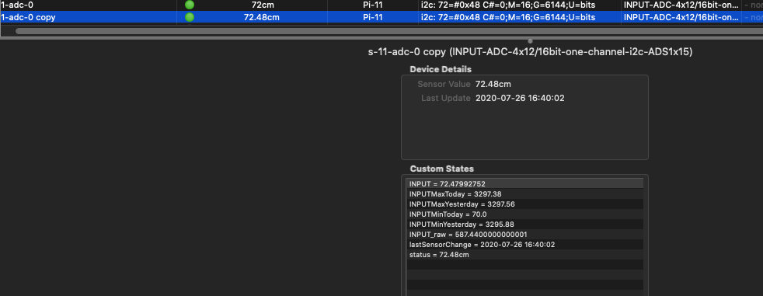Click the Sensor Value 72.48cm field

493,84
